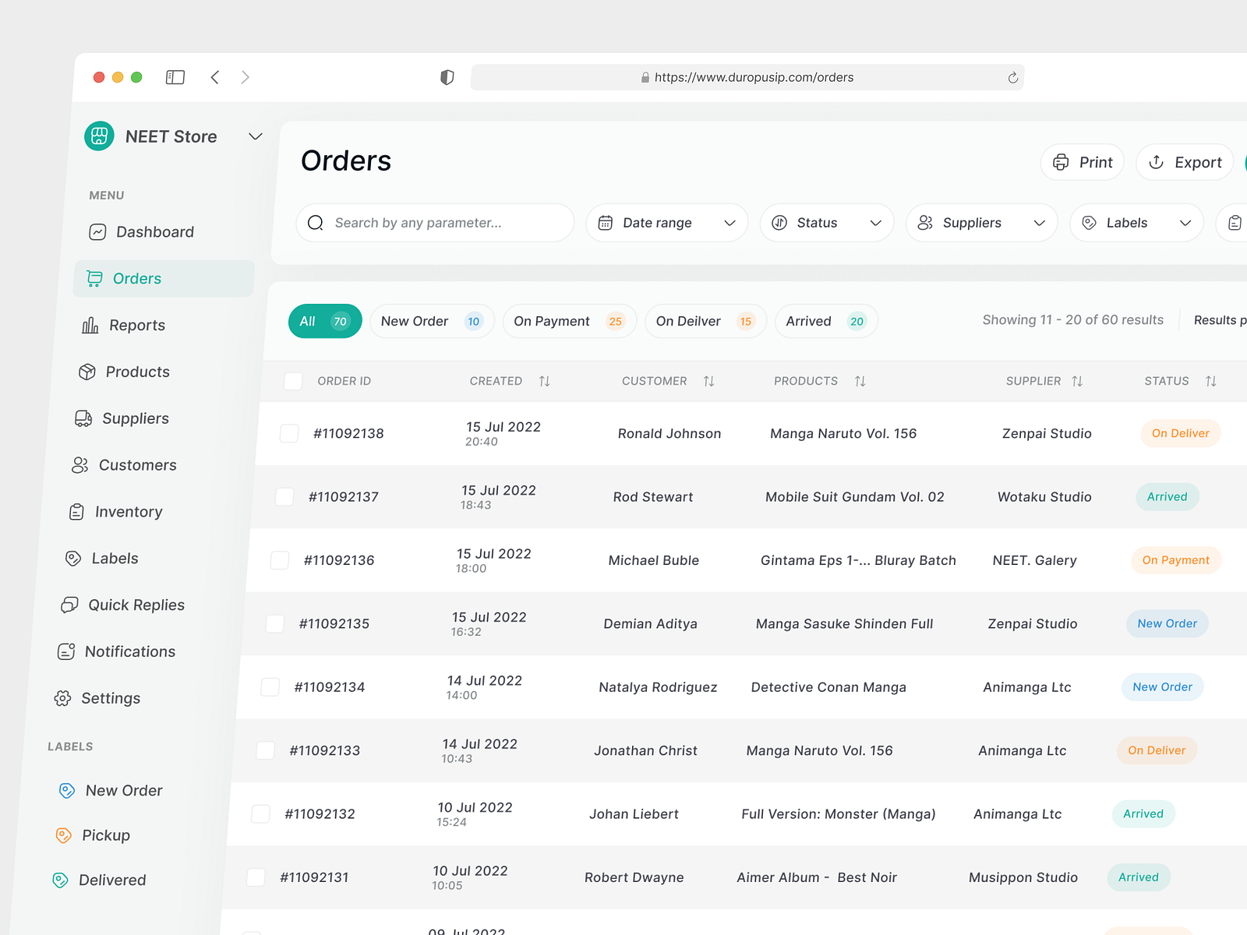
Task: Tick the checkbox for order #11092138
Action: [x=288, y=434]
